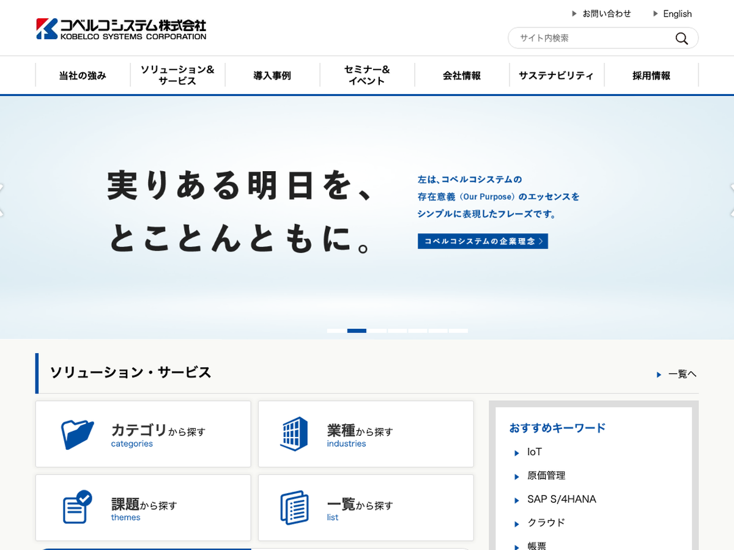
Task: Click the checklist icon for themes
Action: [77, 507]
